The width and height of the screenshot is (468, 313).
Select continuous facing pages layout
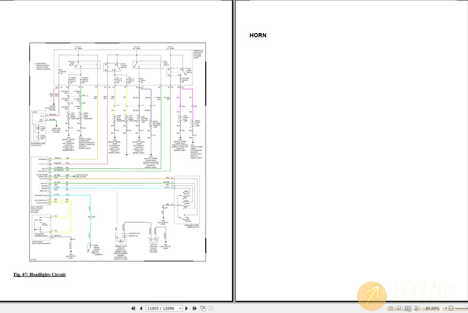pyautogui.click(x=416, y=309)
